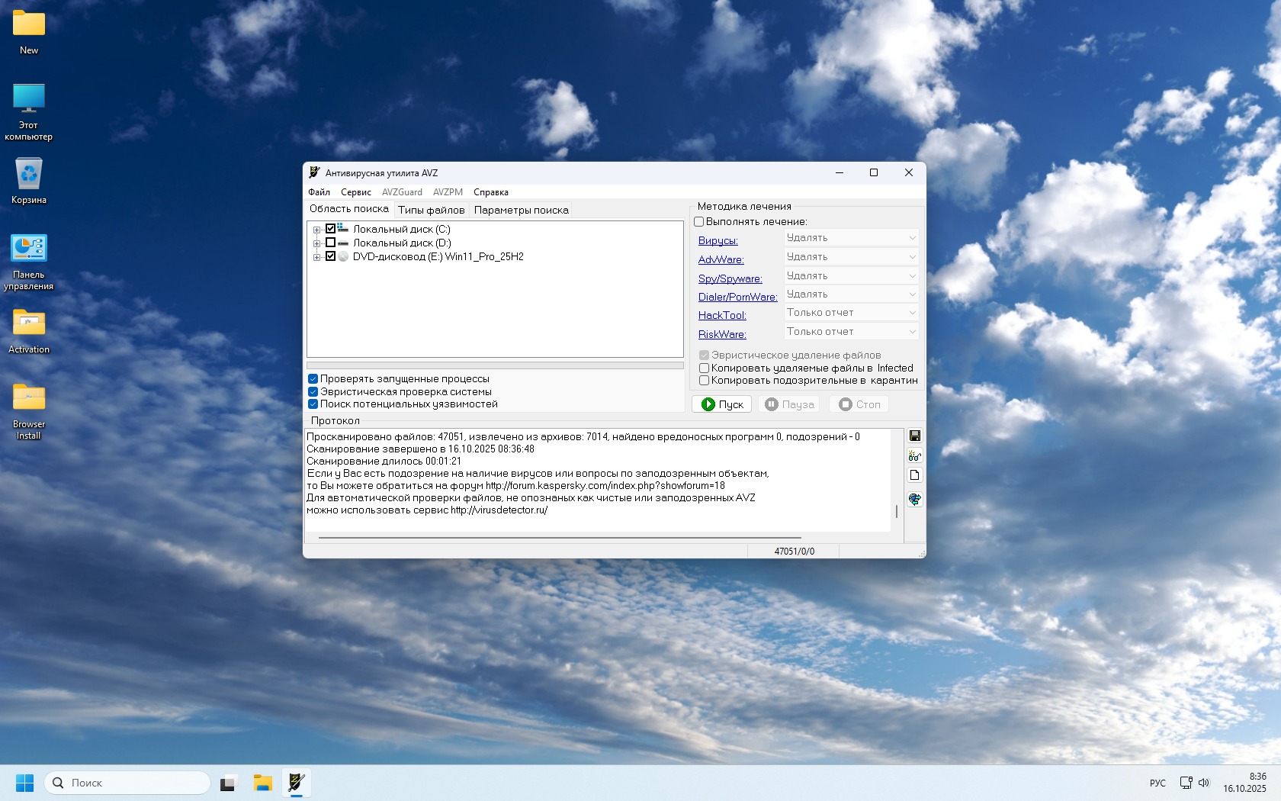
Task: Open the 'Сервис' menu
Action: [x=355, y=192]
